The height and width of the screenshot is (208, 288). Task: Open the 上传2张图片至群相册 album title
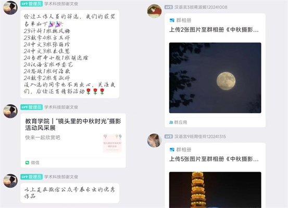coord(214,30)
